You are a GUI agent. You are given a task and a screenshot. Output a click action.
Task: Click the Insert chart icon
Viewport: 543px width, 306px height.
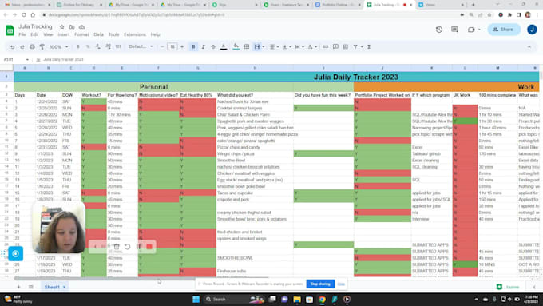pyautogui.click(x=345, y=47)
